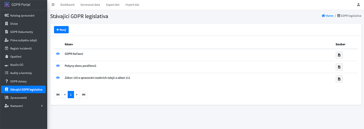Open Generovat data in top menu
This screenshot has width=364, height=129.
90,5
